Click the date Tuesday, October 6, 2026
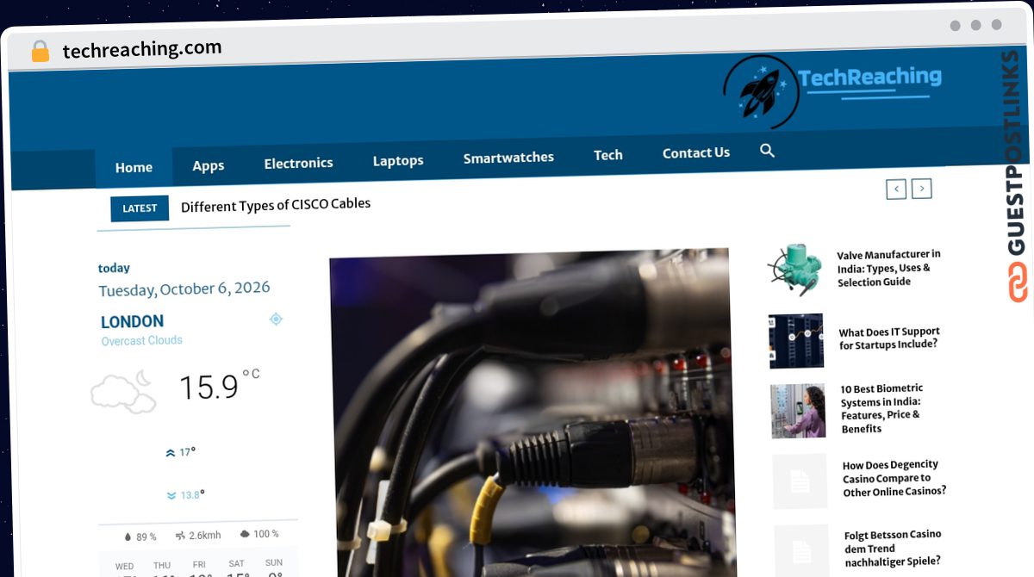Viewport: 1034px width, 577px height. 184,289
